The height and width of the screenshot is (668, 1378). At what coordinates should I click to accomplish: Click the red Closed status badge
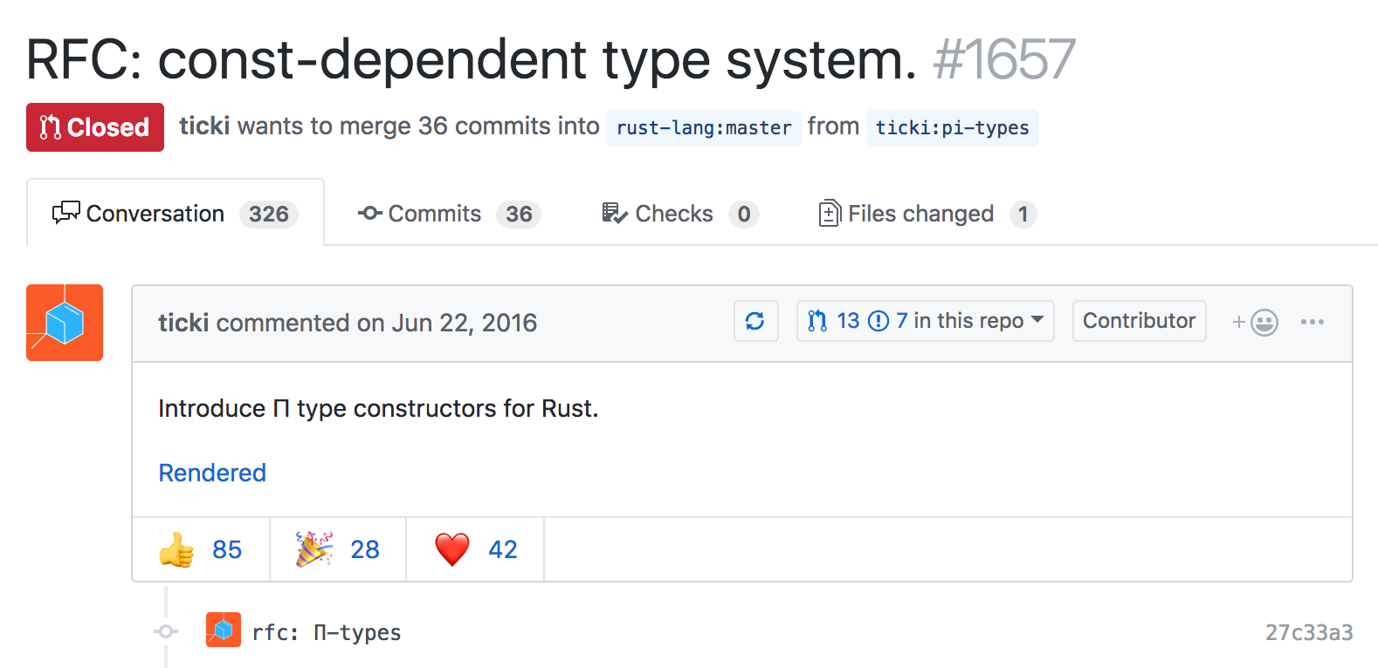[x=95, y=127]
